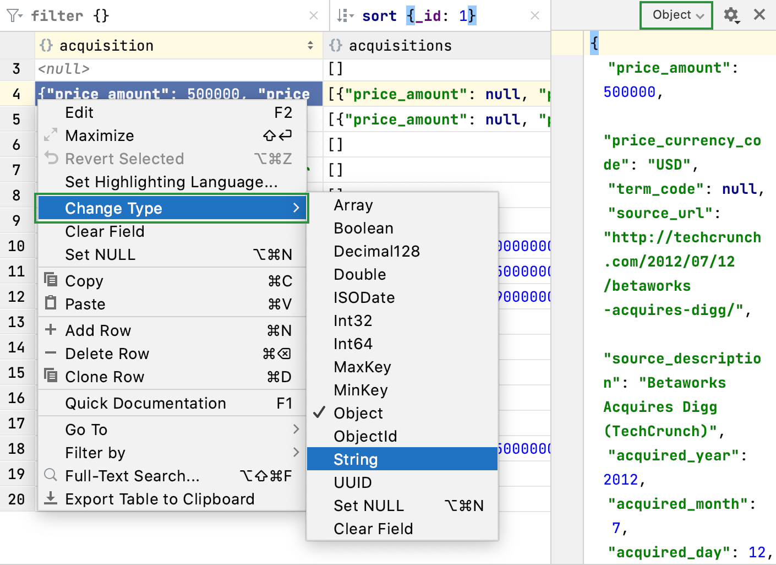The width and height of the screenshot is (776, 565).
Task: Click the download icon for Export Table to Clipboard
Action: click(x=50, y=498)
